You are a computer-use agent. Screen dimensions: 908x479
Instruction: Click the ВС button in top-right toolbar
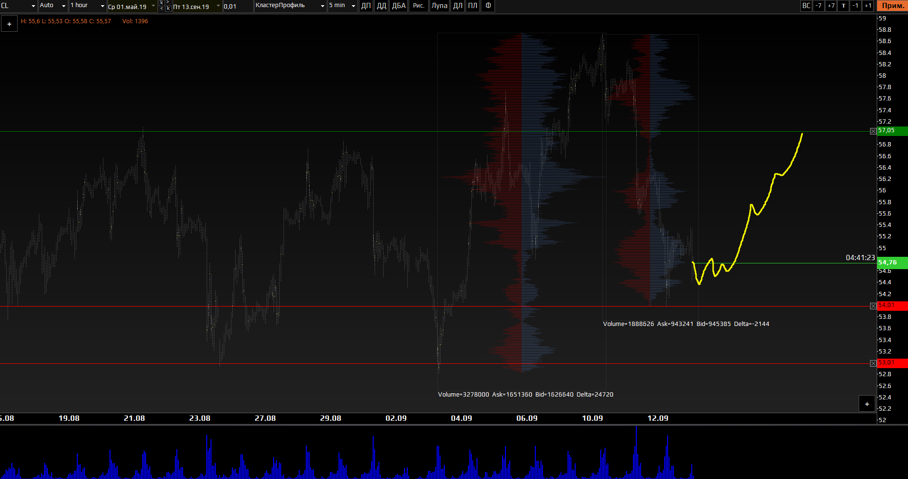806,6
